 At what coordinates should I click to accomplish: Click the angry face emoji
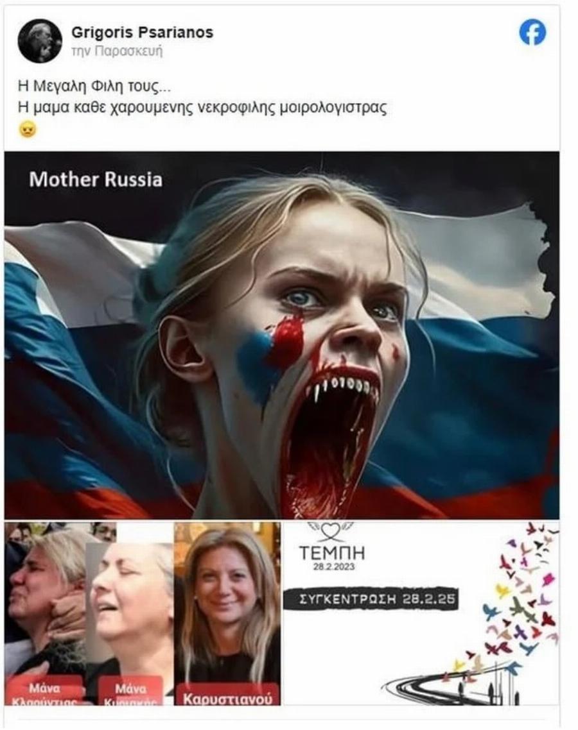[28, 130]
